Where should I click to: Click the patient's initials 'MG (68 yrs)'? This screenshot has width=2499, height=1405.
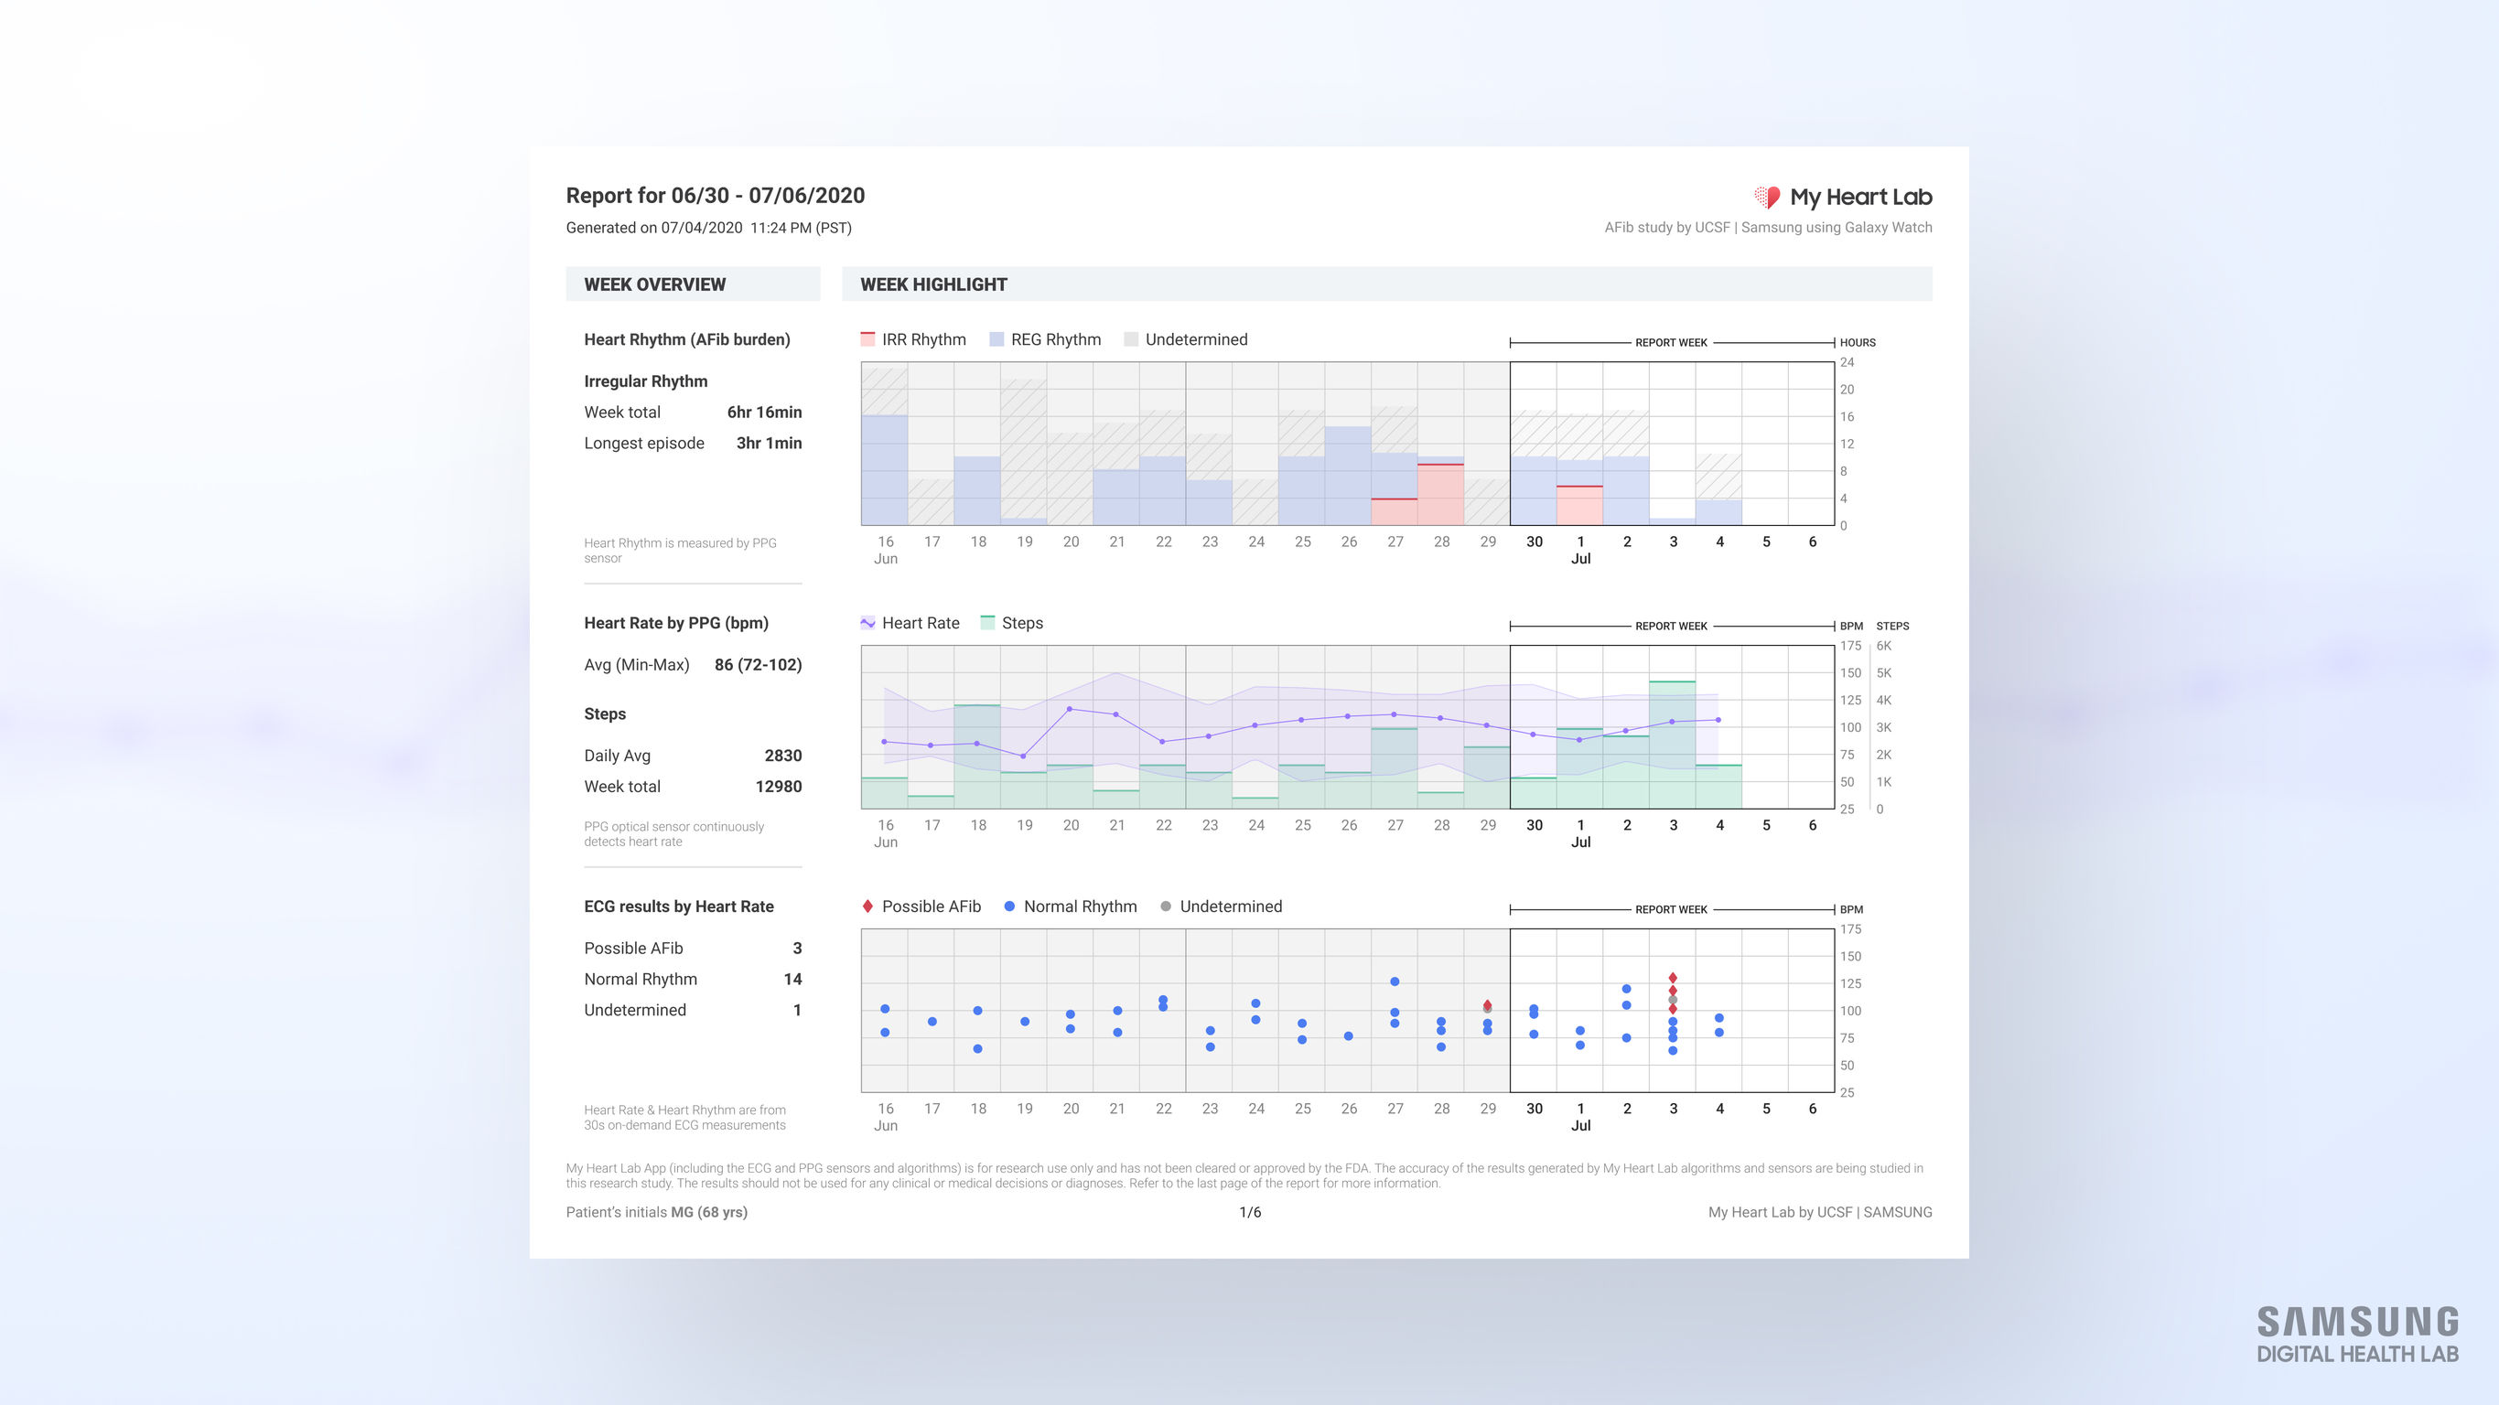(708, 1212)
